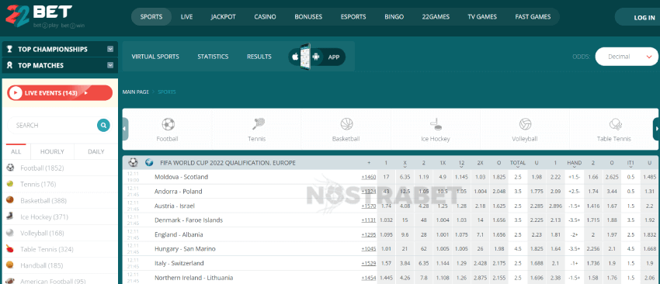Click the globe icon in the table header
This screenshot has height=284, width=660.
(148, 162)
